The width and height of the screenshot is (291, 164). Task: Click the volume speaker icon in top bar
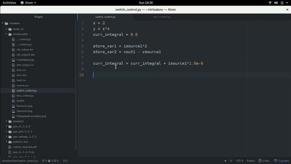pos(276,3)
